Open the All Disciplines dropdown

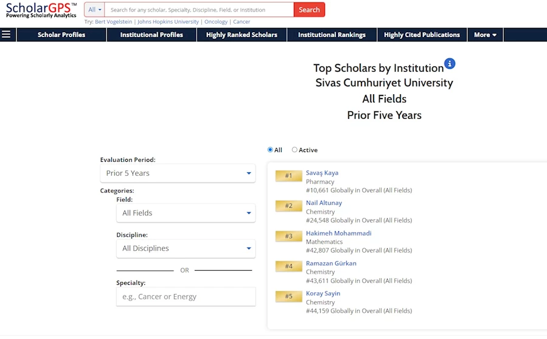(186, 248)
